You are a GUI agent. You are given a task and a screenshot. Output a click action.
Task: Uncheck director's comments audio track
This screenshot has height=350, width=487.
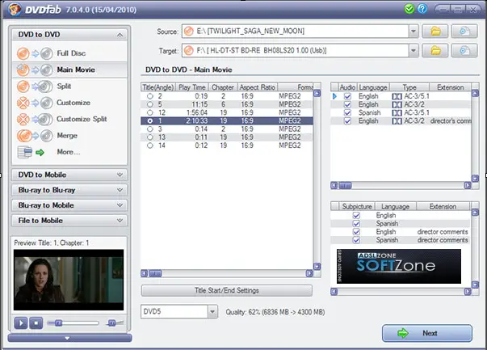pos(347,121)
